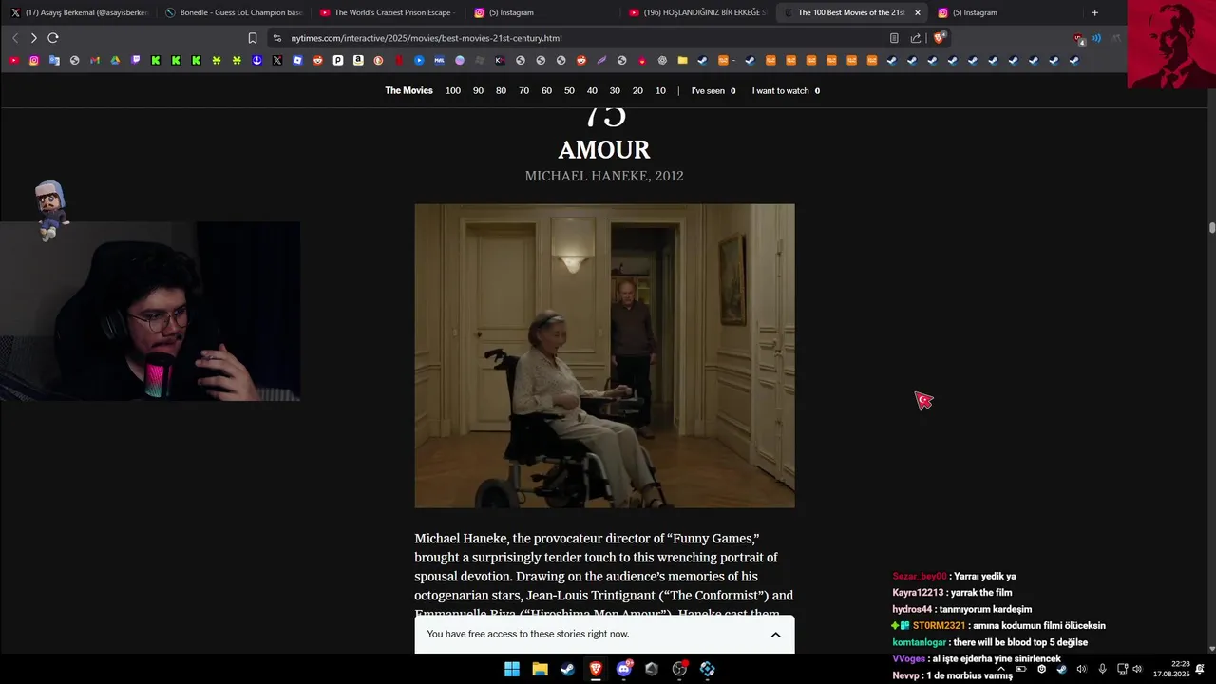The height and width of the screenshot is (684, 1216).
Task: Click The Movies heading in nav
Action: (408, 91)
